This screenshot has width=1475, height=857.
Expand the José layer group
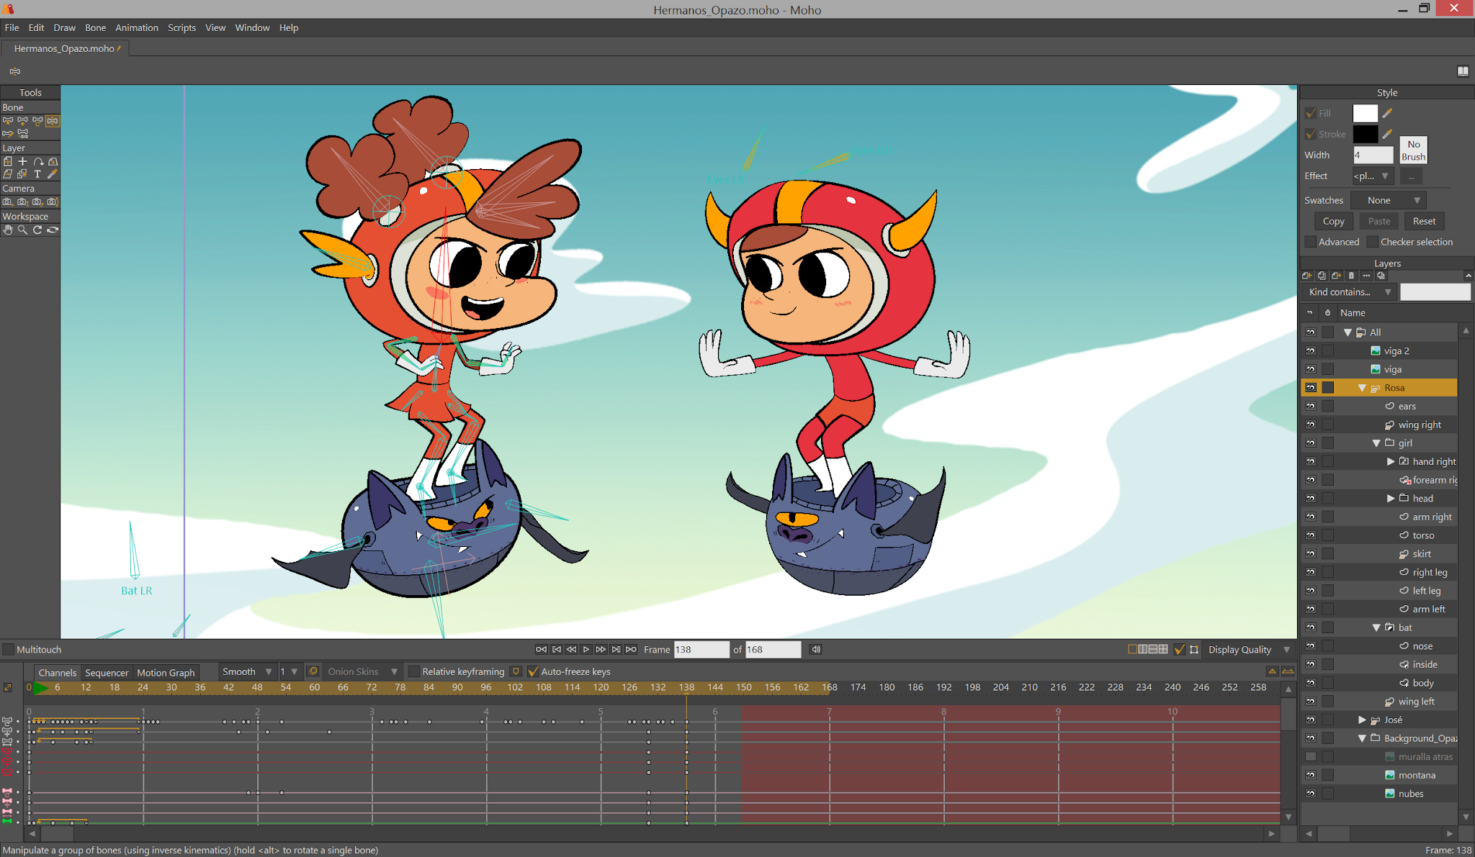tap(1362, 720)
